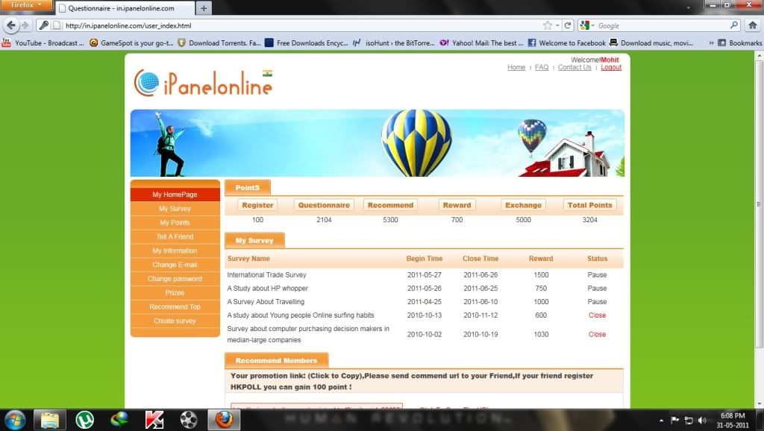Image resolution: width=764 pixels, height=431 pixels.
Task: Click the Questionnaire points button
Action: click(324, 205)
